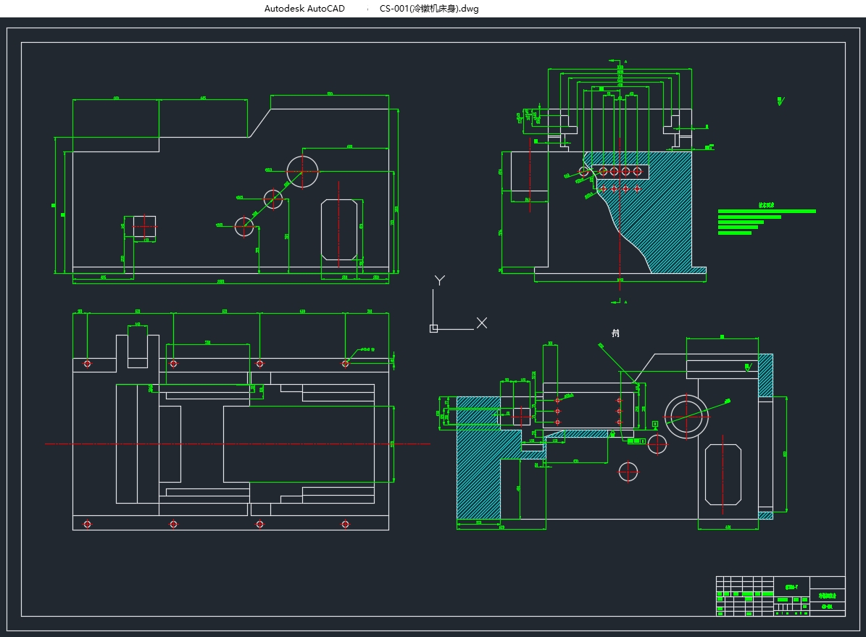The image size is (866, 637).
Task: Click the octagonal window in the bottom-right section view
Action: click(x=723, y=475)
